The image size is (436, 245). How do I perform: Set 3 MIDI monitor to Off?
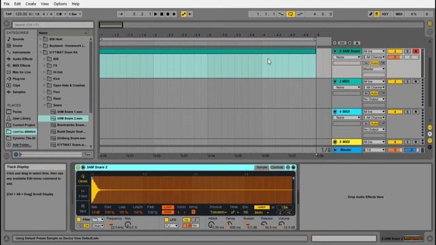(383, 93)
